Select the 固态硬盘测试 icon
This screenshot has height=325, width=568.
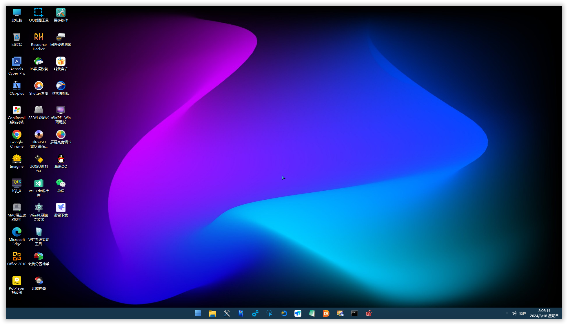[61, 39]
